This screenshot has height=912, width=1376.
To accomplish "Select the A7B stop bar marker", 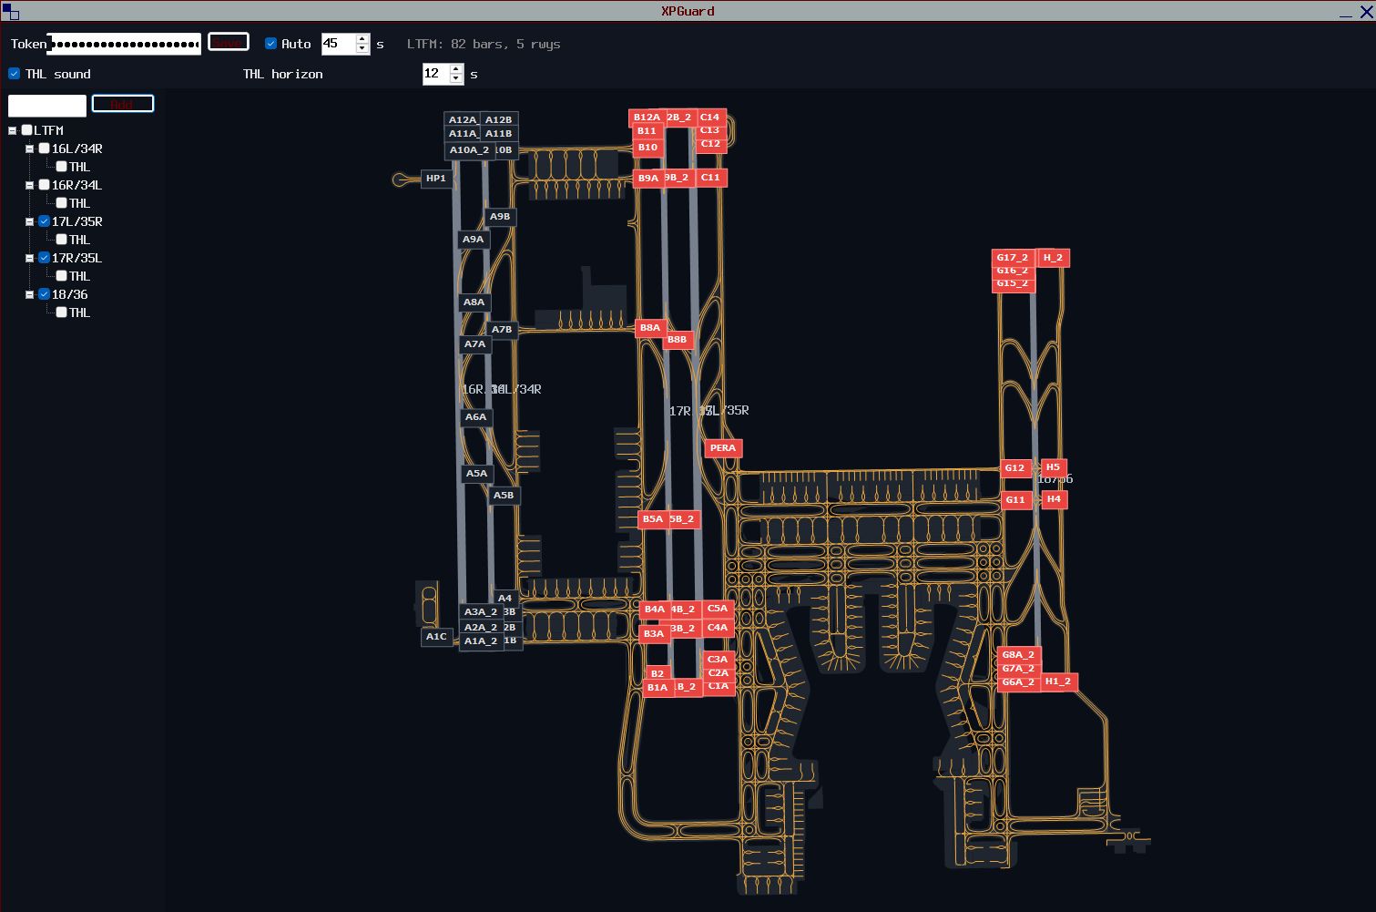I will point(502,330).
